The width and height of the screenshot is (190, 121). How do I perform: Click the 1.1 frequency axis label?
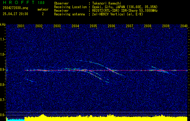(2, 39)
